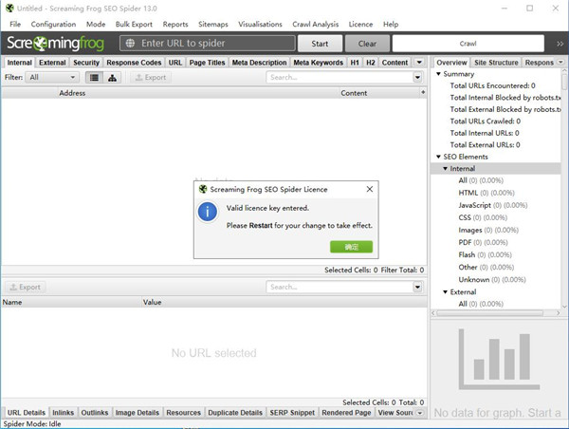Screen dimensions: 569x429
Task: Switch to the Response Codes tab
Action: pos(134,63)
